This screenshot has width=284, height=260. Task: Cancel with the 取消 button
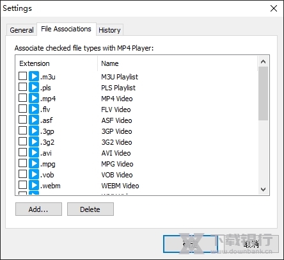[251, 244]
